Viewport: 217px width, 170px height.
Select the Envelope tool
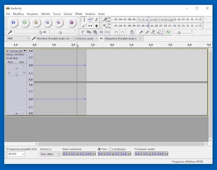pos(90,20)
